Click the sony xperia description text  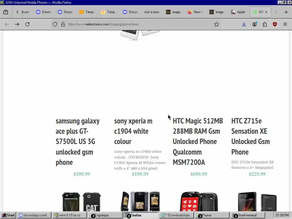click(x=140, y=160)
